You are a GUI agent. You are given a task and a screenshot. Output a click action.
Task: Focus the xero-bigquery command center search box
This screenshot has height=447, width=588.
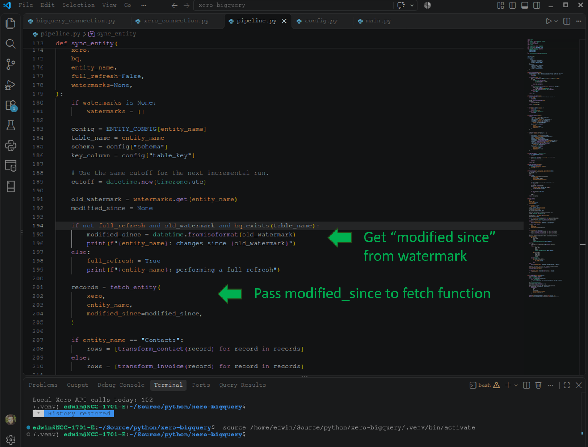tap(294, 5)
